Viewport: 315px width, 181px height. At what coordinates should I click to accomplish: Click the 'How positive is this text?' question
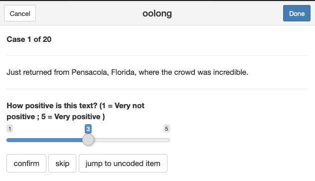[52, 106]
